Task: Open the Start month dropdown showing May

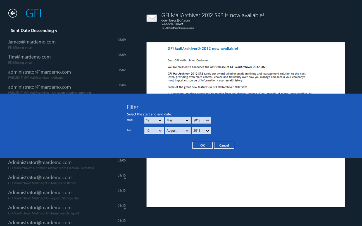Action: point(178,120)
